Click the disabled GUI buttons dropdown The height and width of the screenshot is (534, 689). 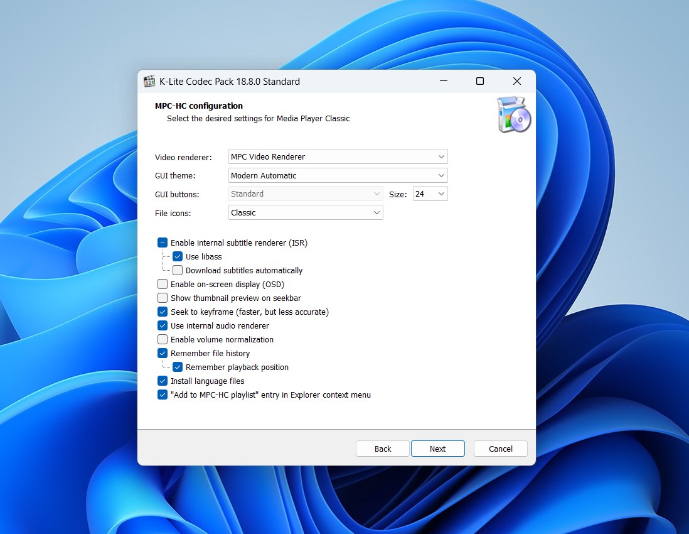(306, 194)
